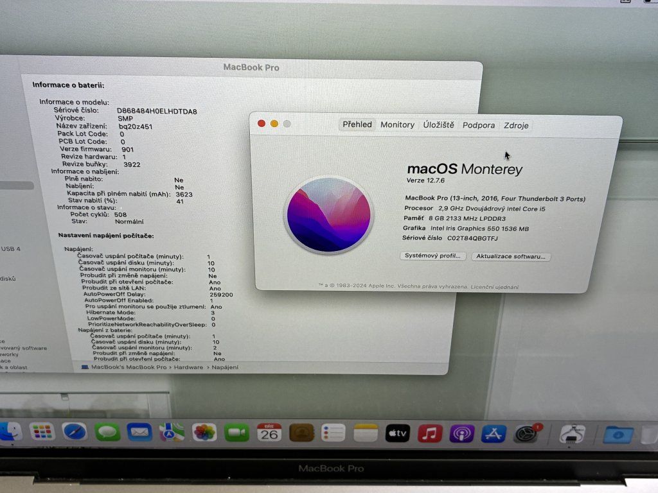Open Maps in the dock
This screenshot has width=658, height=493.
[172, 432]
